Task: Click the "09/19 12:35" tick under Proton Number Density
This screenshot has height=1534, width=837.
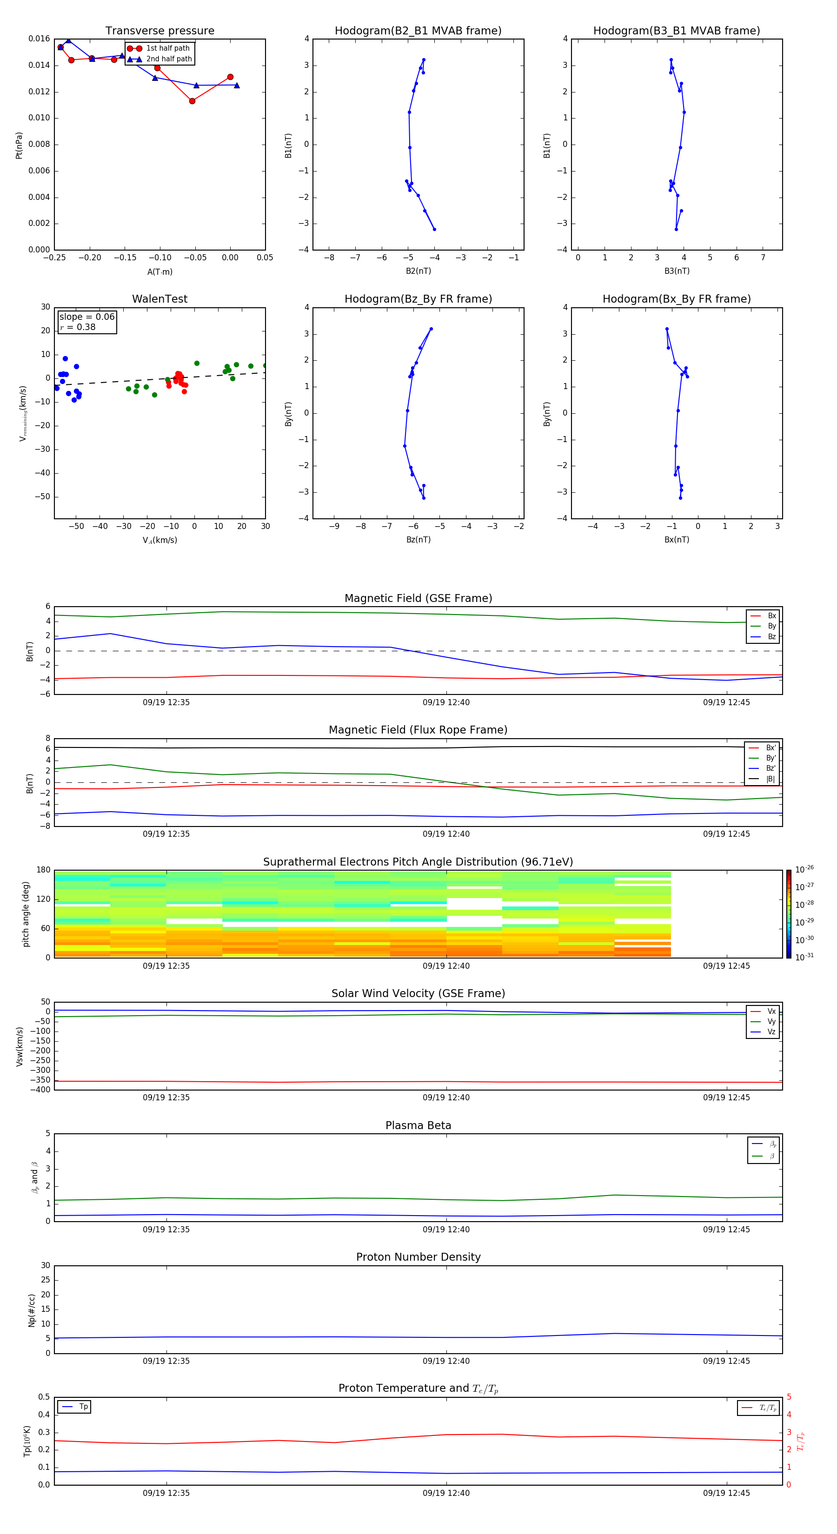Action: 166,1361
